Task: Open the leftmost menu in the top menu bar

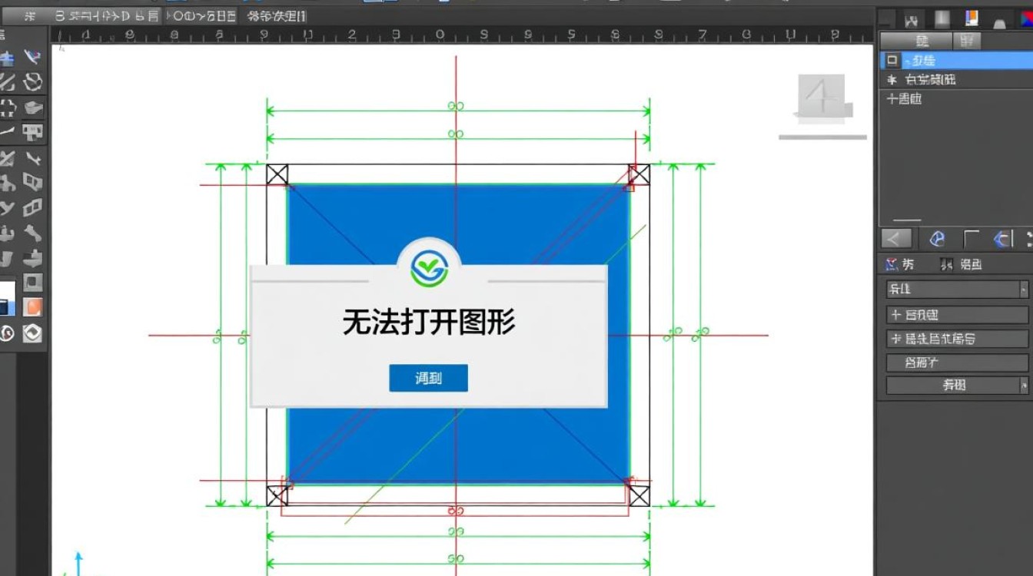Action: [31, 14]
